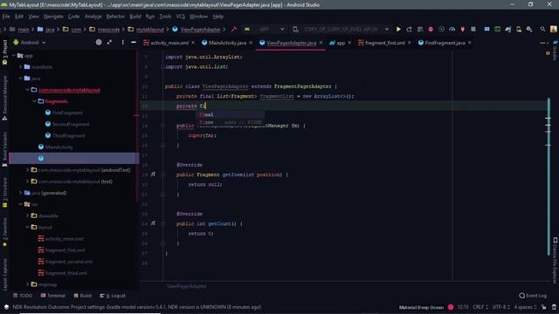The width and height of the screenshot is (559, 314).
Task: Open the Device File Explorer side panel
Action: pos(556,261)
